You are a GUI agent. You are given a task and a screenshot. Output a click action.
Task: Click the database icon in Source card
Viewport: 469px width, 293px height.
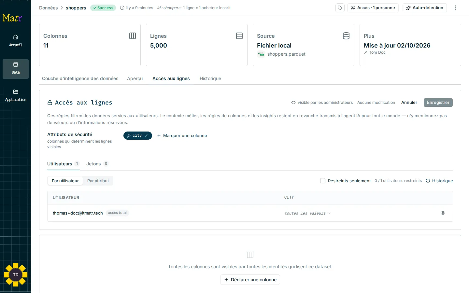coord(346,36)
